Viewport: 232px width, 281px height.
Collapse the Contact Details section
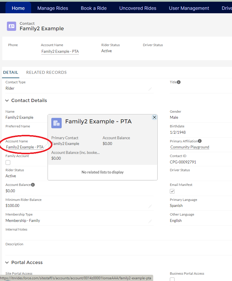click(7, 101)
